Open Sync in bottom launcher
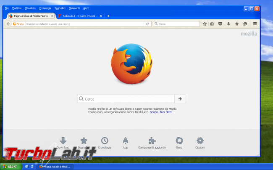This screenshot has height=170, width=273. coord(179,143)
